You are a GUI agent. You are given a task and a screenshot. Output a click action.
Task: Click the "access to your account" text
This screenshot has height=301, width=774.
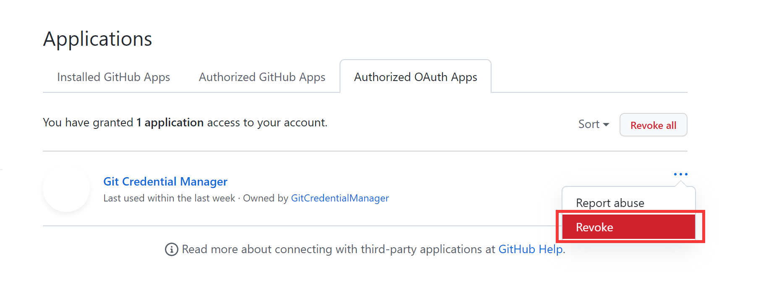tap(267, 123)
